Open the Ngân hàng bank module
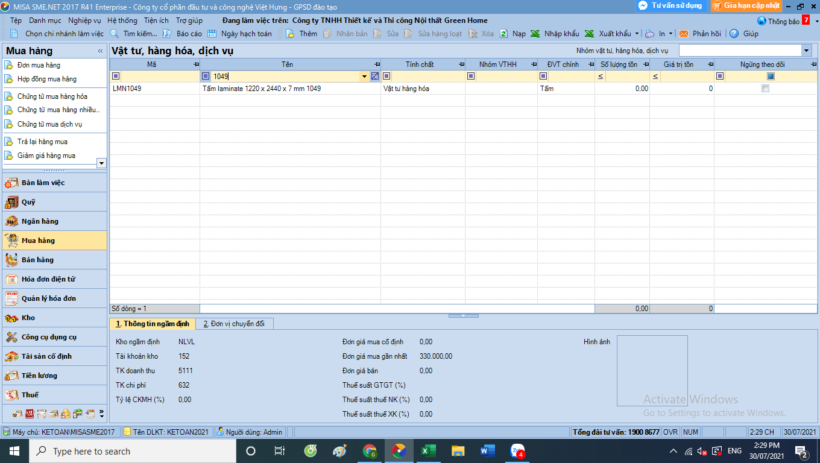 [x=54, y=221]
